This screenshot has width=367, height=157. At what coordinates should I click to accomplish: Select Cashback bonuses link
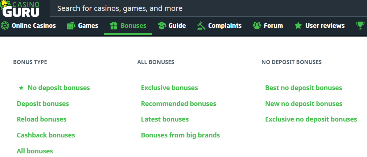46,135
